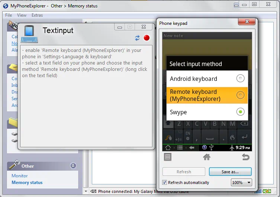Click the Select input method header

click(x=207, y=63)
